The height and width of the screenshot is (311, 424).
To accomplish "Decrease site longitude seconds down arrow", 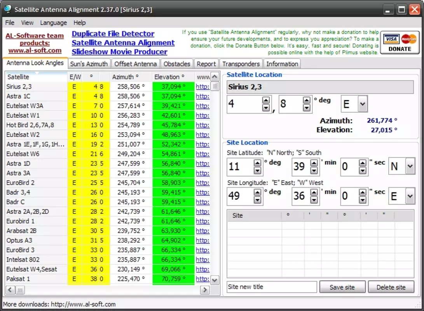I will tap(363, 200).
